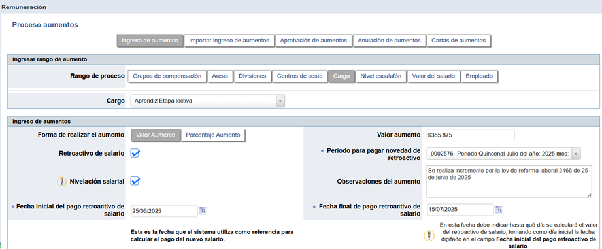This screenshot has width=602, height=249.
Task: Open calendar picker for Fecha final retroactivo
Action: pyautogui.click(x=499, y=210)
